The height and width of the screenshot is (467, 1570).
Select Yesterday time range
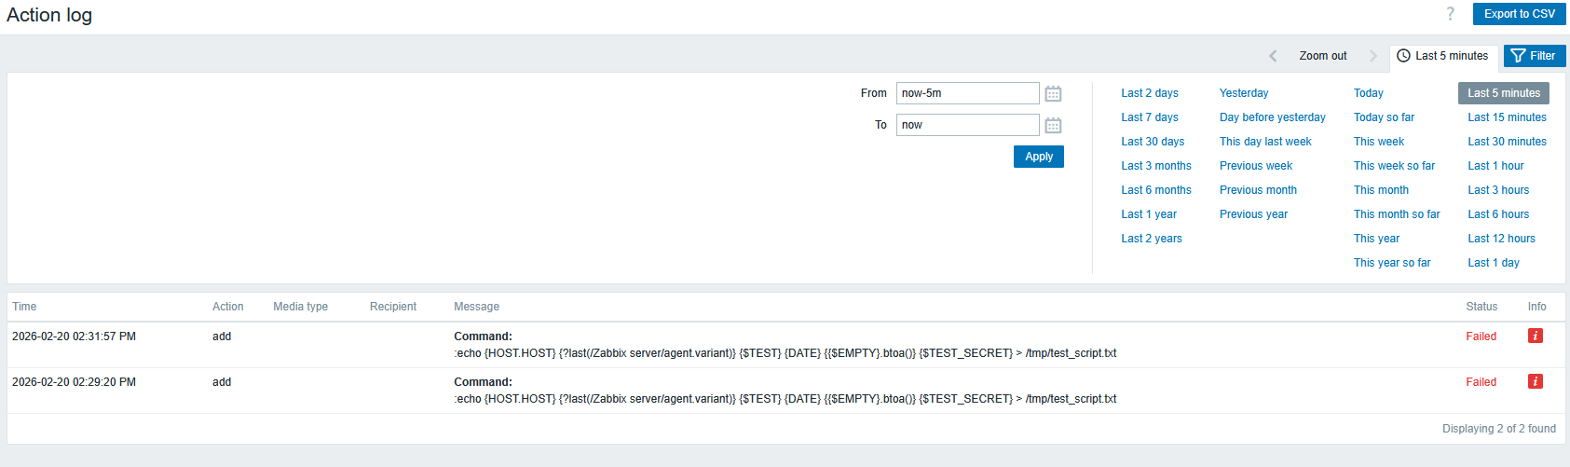coord(1243,93)
